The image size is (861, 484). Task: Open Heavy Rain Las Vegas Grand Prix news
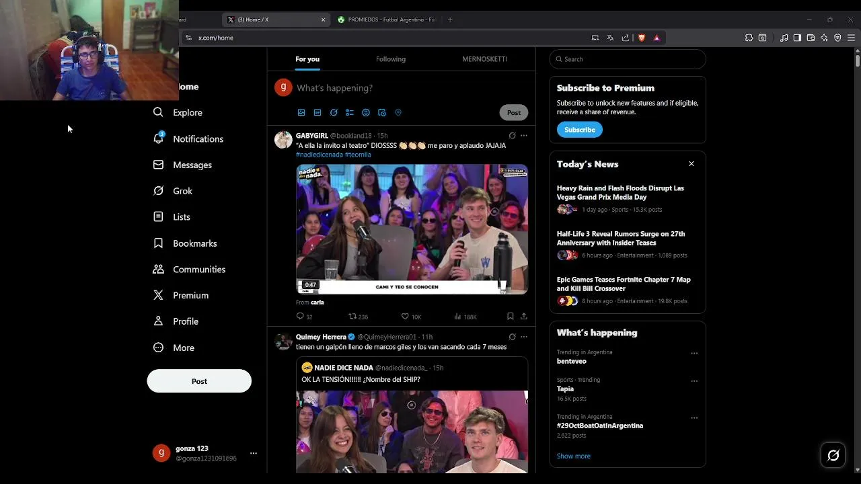pos(628,198)
